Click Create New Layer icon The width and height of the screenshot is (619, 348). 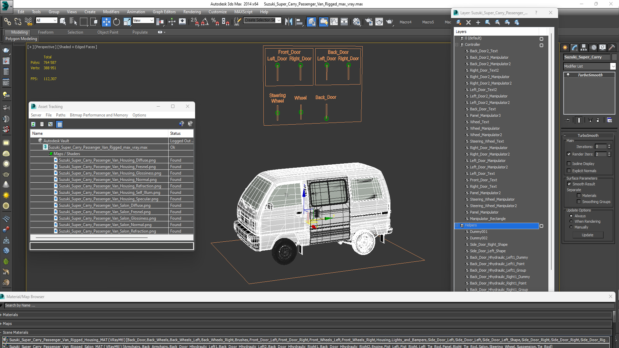(459, 22)
